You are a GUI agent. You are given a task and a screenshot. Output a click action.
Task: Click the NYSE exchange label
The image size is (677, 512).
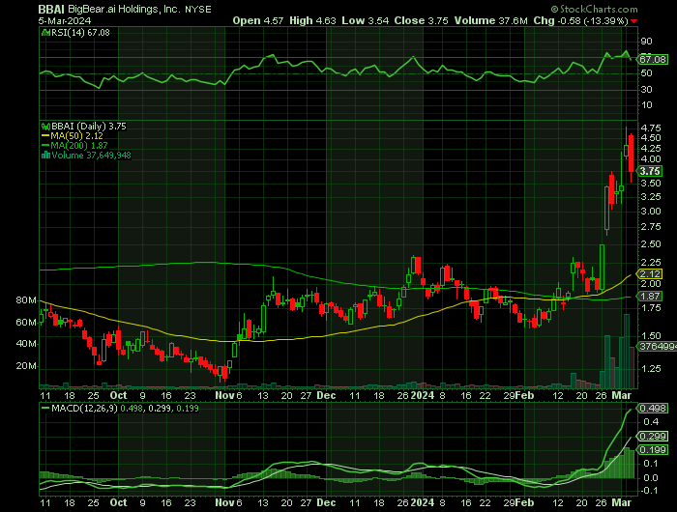point(198,10)
